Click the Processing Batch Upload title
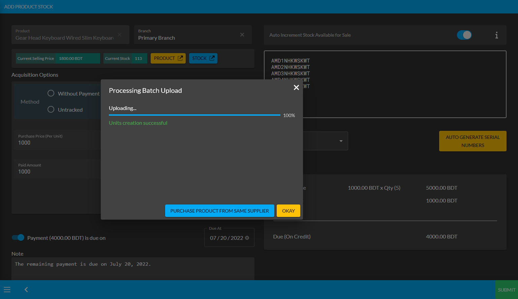 point(145,90)
